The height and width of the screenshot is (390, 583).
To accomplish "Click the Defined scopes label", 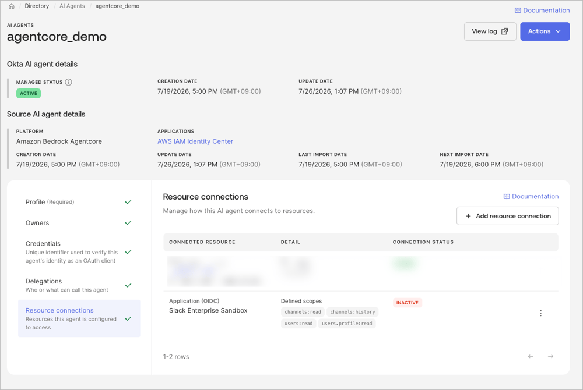I will click(x=301, y=301).
